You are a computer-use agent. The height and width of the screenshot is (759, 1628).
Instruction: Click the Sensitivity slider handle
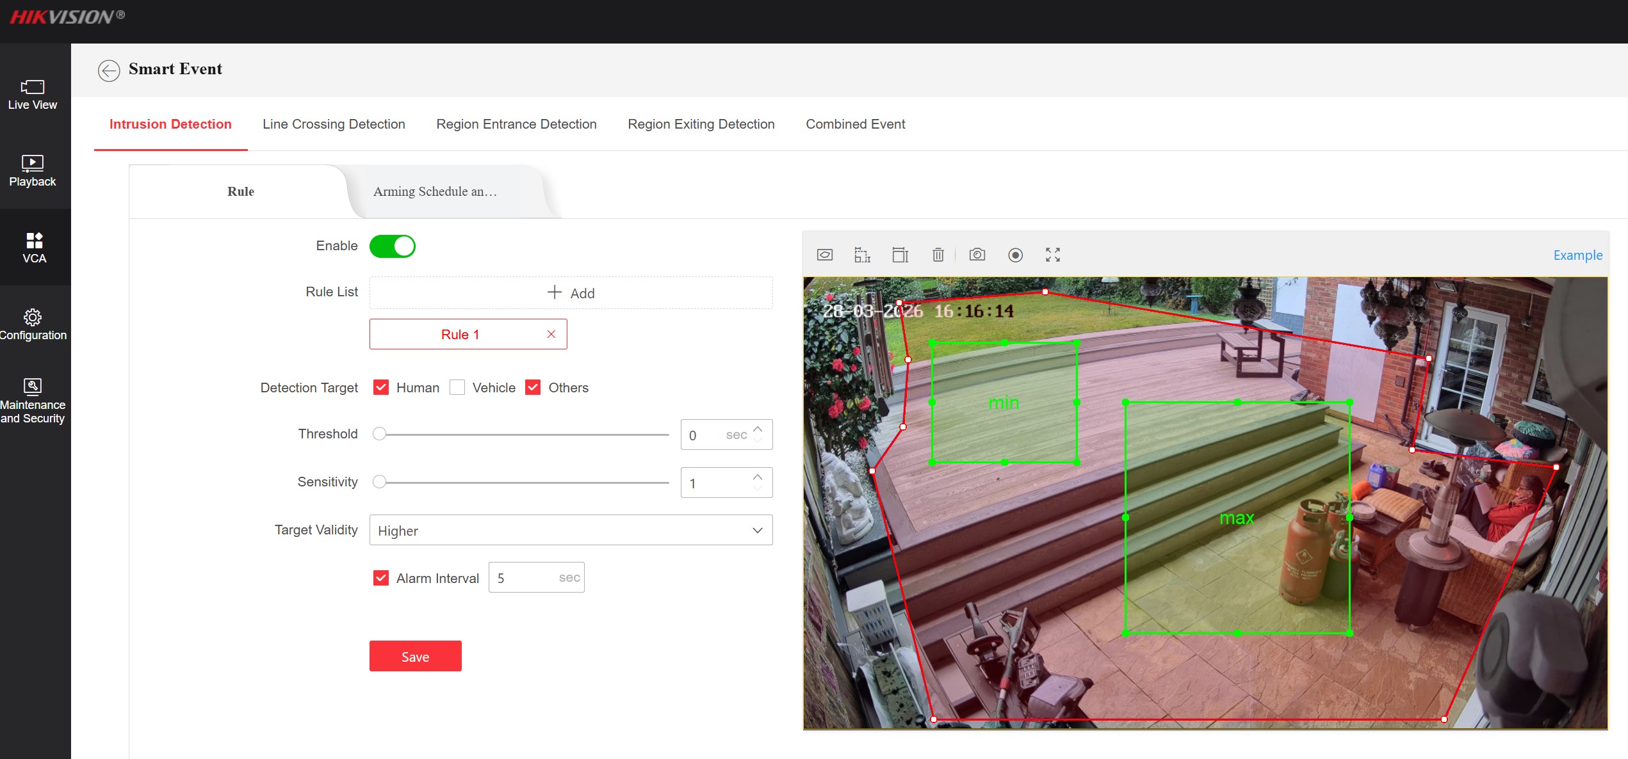tap(380, 482)
